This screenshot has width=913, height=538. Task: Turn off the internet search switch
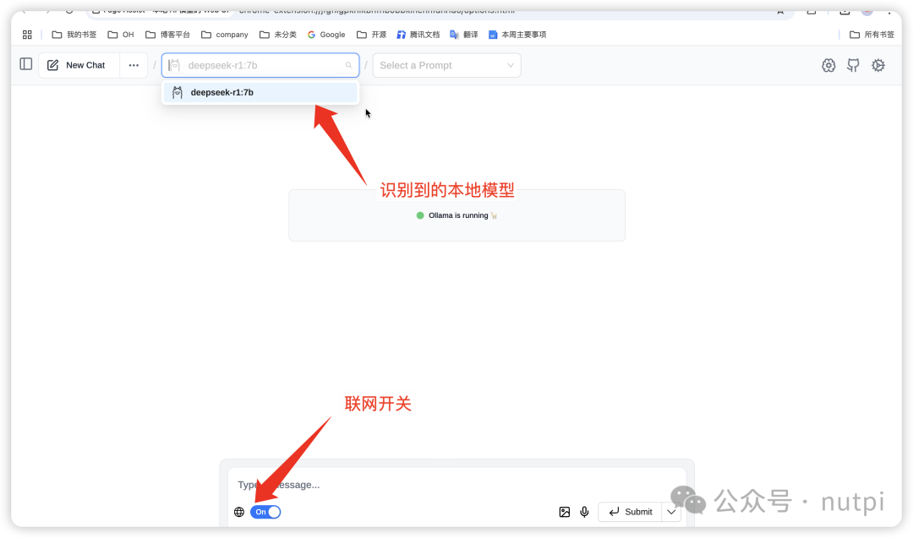[265, 512]
